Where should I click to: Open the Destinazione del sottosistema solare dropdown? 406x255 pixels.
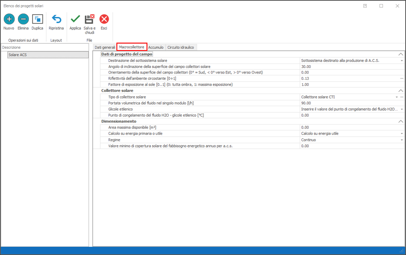coord(402,61)
